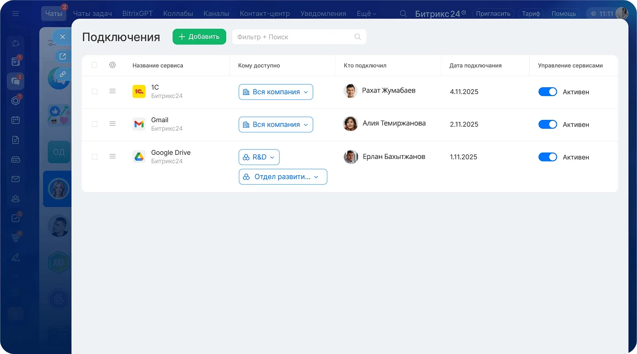Click the Пригласить button

pyautogui.click(x=493, y=14)
